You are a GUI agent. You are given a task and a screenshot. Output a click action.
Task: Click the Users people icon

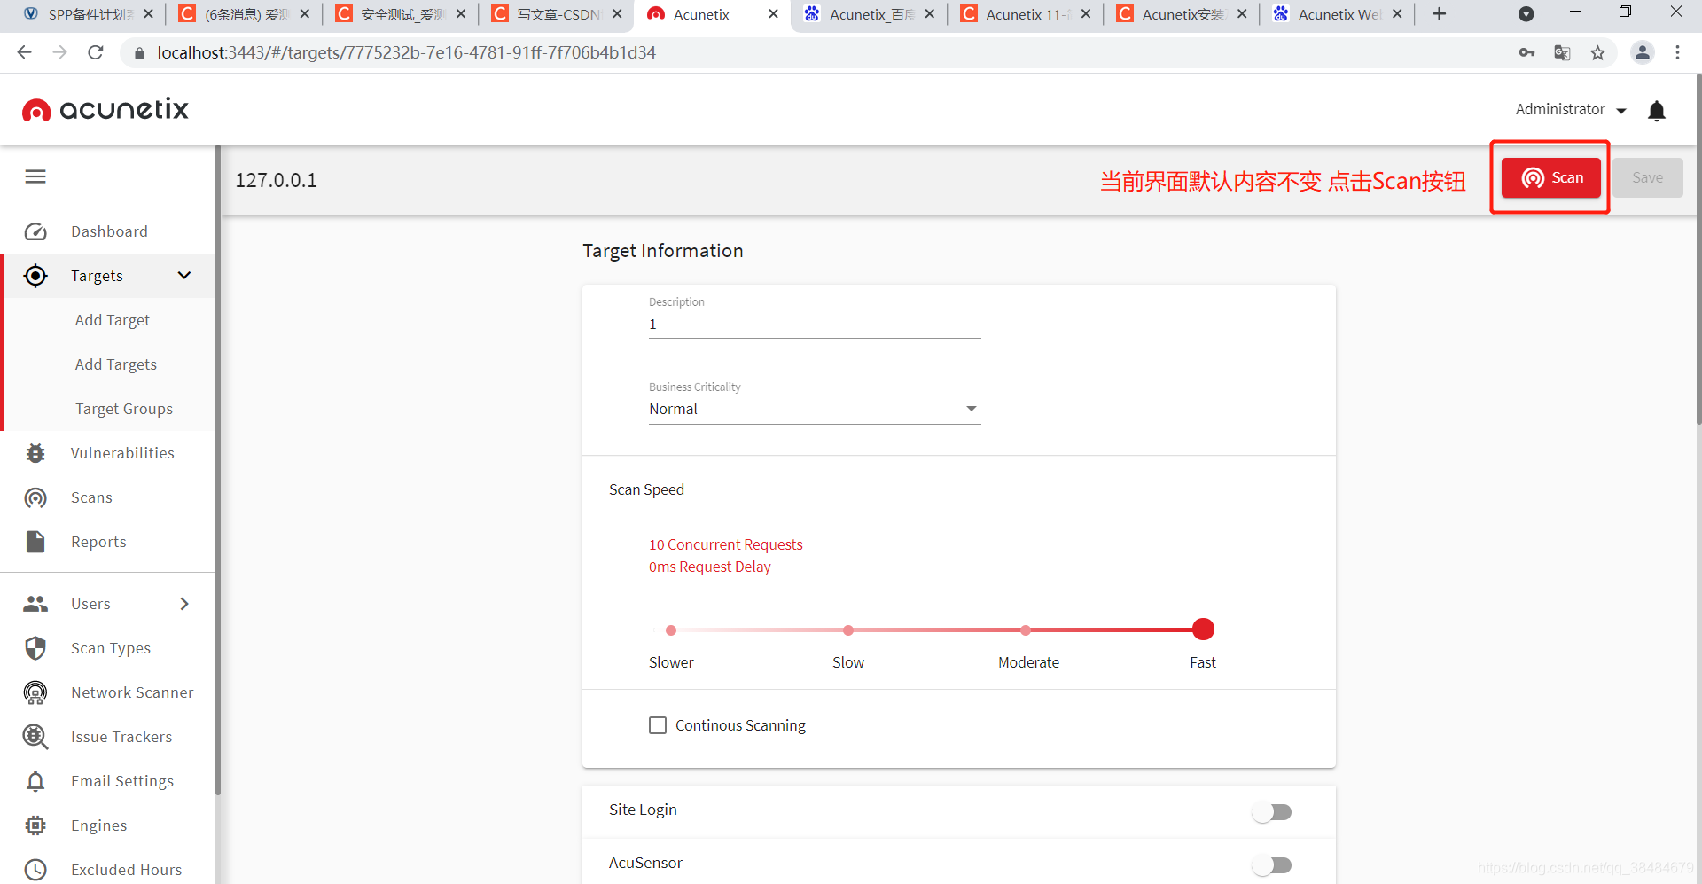click(35, 604)
